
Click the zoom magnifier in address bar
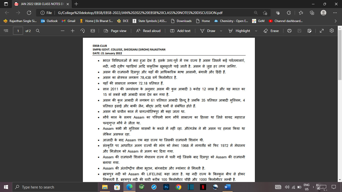pos(256,13)
